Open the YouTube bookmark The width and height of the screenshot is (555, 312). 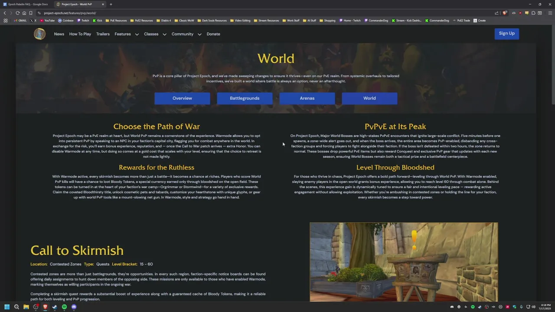[x=47, y=20]
